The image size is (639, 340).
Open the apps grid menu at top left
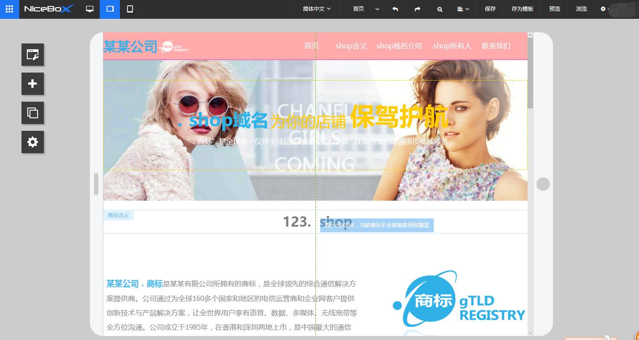(x=9, y=9)
